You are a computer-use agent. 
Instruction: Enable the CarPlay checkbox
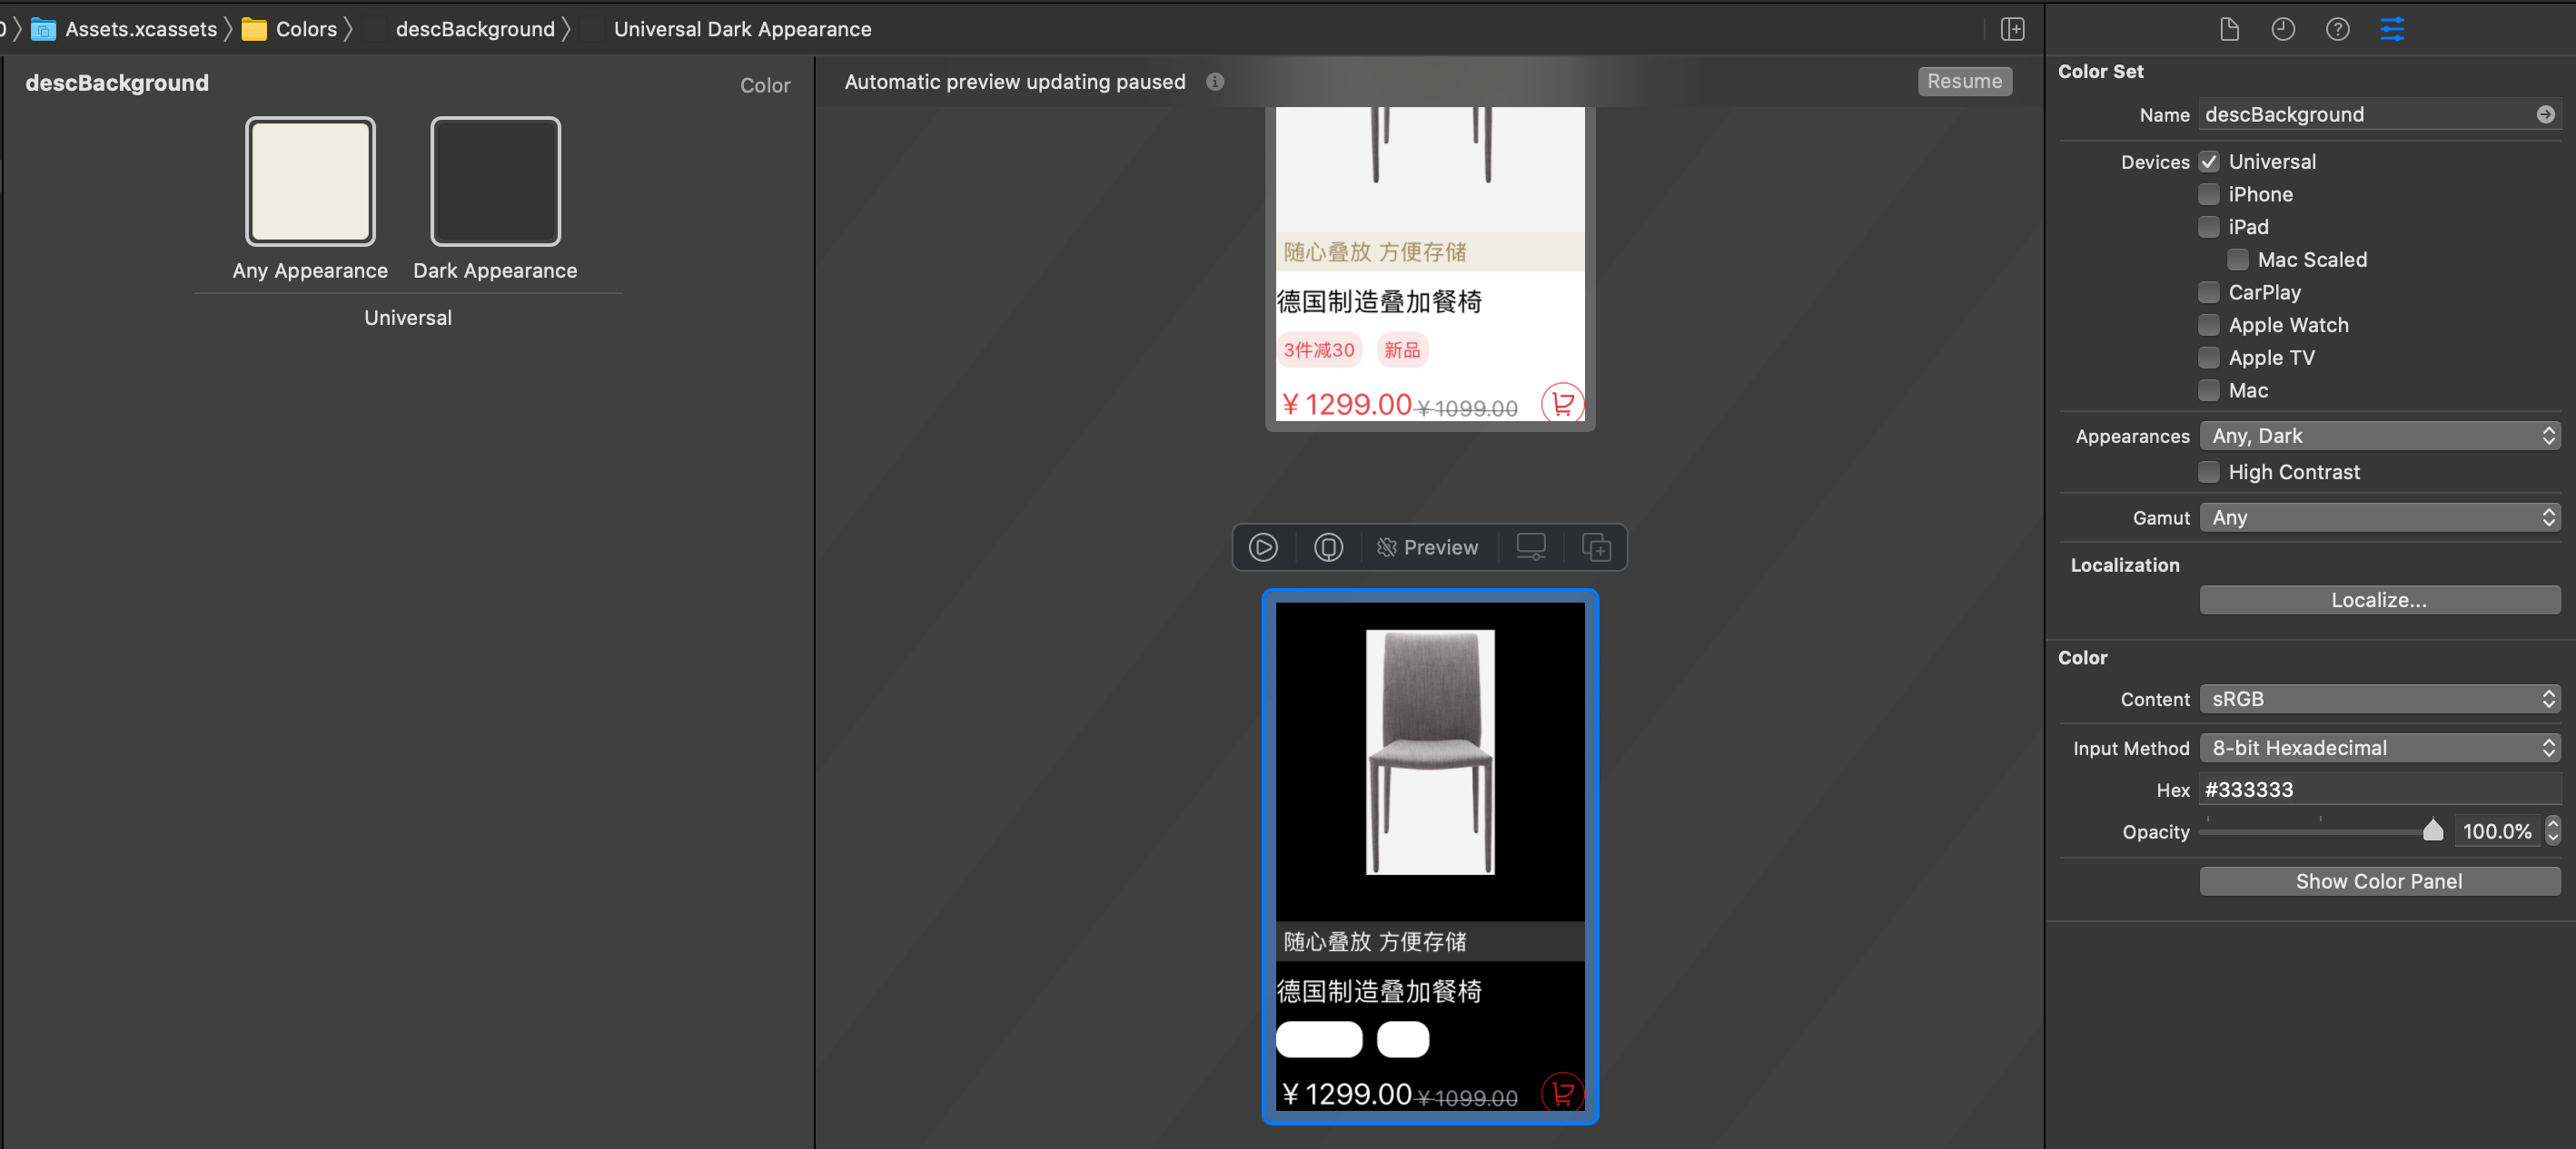click(2209, 293)
